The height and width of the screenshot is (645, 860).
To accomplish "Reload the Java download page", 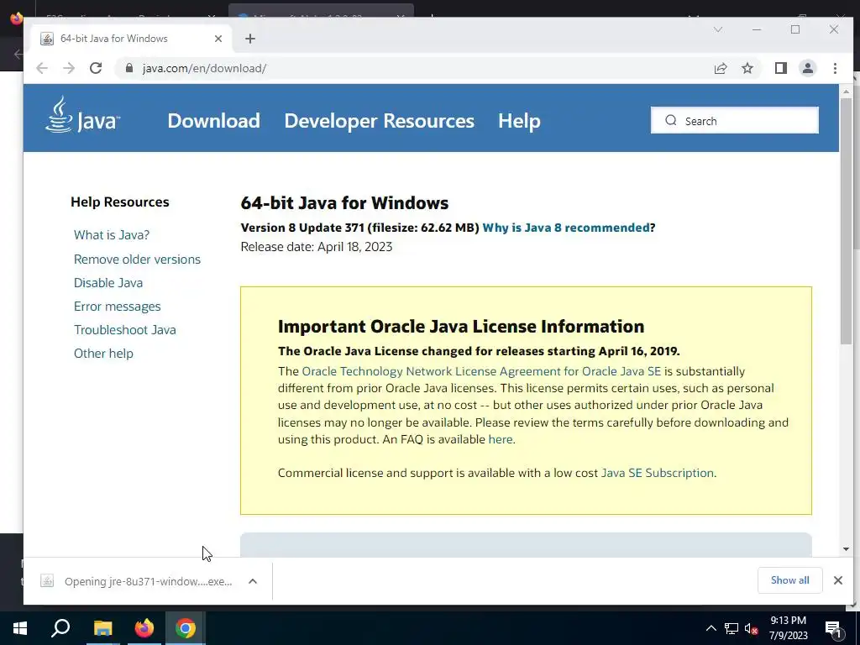I will click(96, 68).
